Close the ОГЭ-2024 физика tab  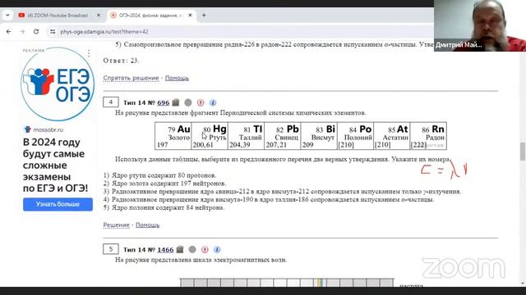(x=190, y=16)
